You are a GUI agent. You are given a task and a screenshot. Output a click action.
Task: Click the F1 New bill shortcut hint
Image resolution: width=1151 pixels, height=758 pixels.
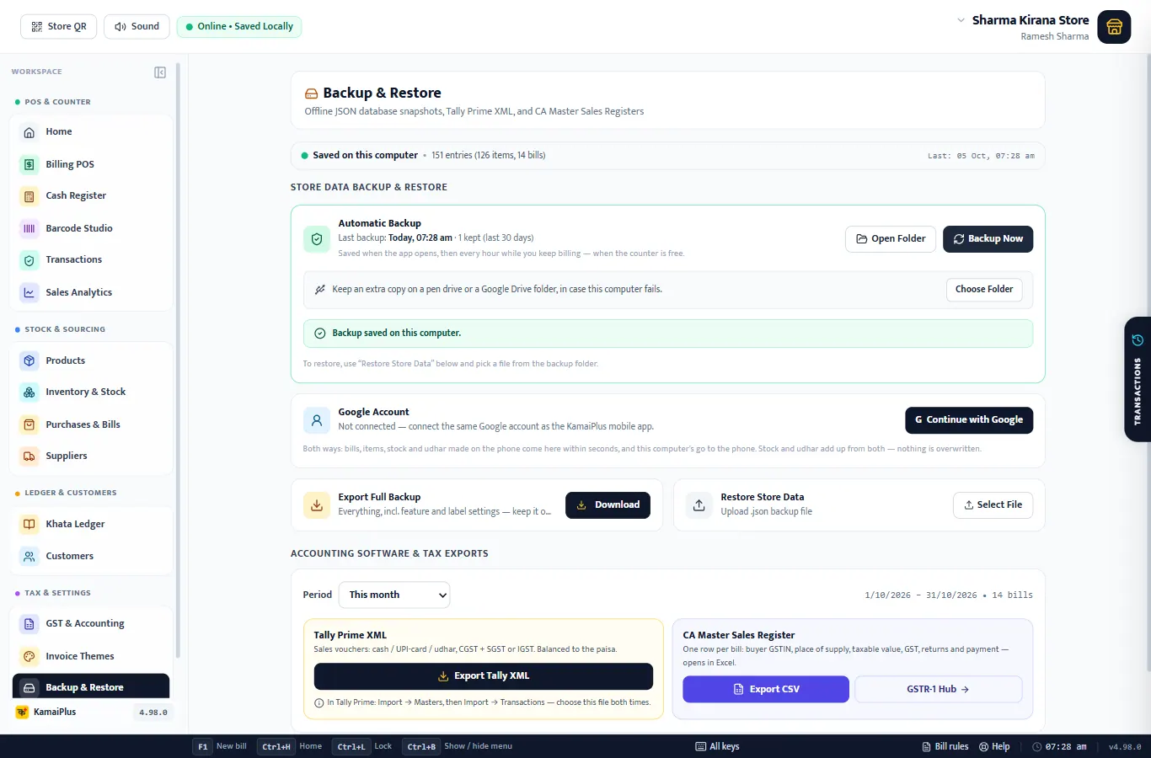coord(221,746)
